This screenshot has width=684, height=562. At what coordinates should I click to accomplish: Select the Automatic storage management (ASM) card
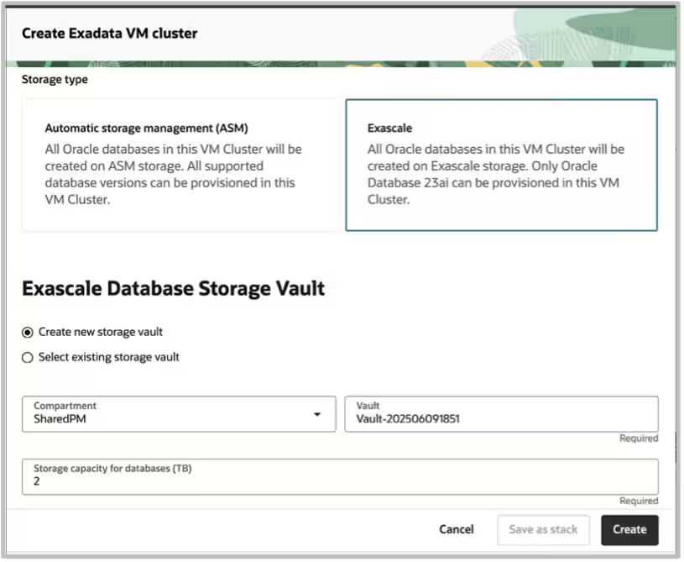click(x=178, y=165)
